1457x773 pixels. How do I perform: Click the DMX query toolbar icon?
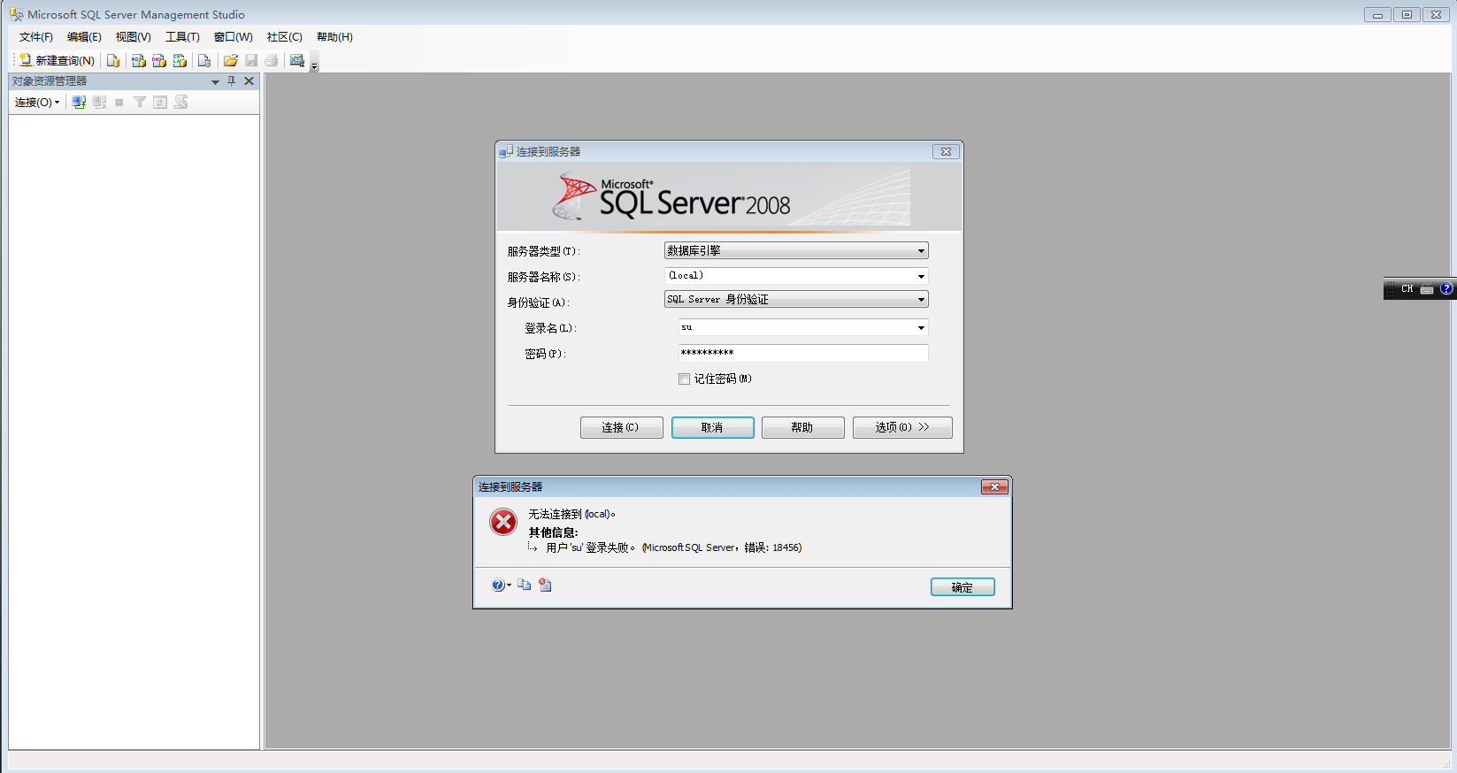point(159,60)
